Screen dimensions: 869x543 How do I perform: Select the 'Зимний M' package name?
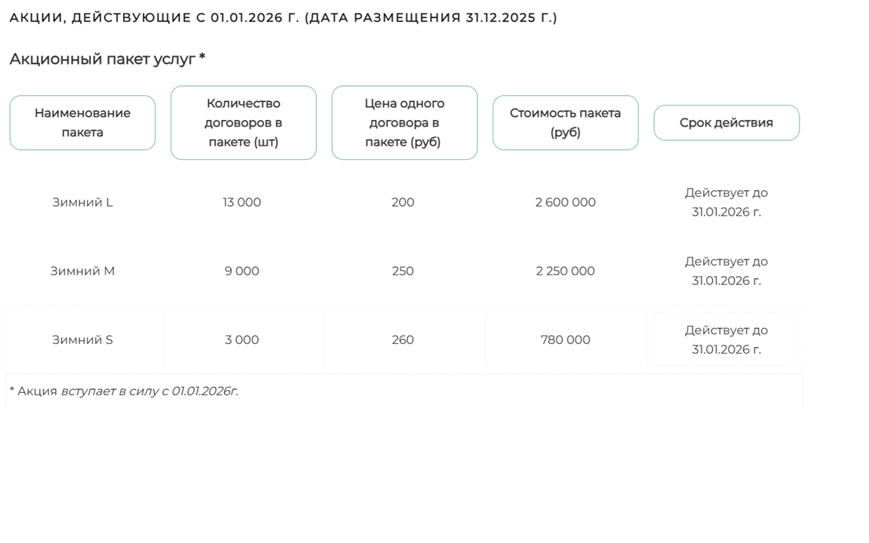[x=82, y=271]
